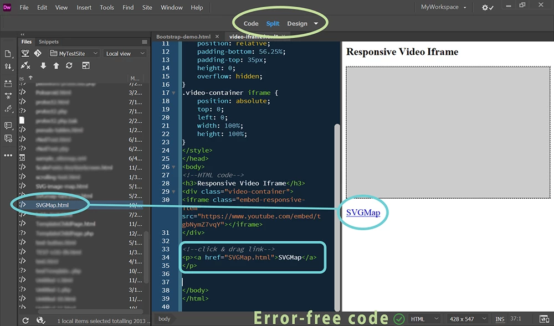Collapse code at line 17 fold arrow
This screenshot has width=554, height=326.
point(173,93)
